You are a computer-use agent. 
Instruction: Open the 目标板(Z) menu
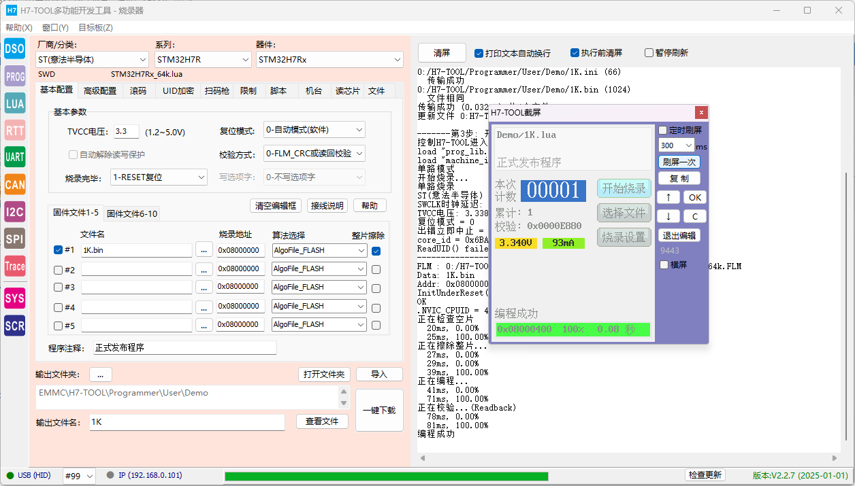click(x=95, y=28)
